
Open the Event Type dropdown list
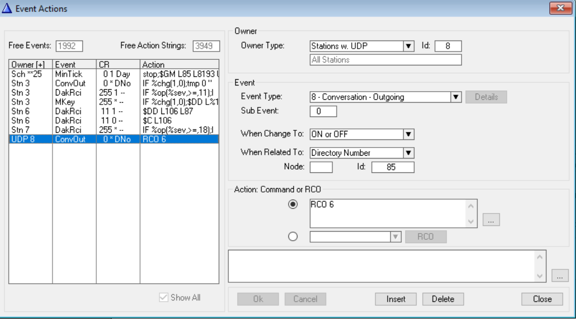[x=456, y=97]
